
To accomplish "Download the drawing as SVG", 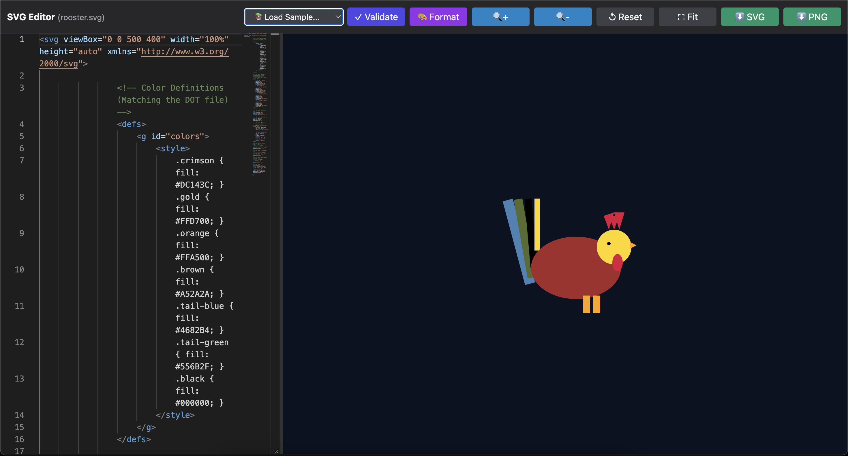I will tap(750, 17).
